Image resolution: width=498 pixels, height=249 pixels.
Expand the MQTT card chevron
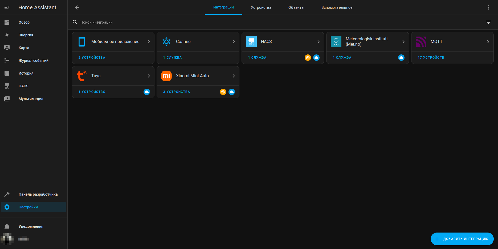click(x=488, y=42)
